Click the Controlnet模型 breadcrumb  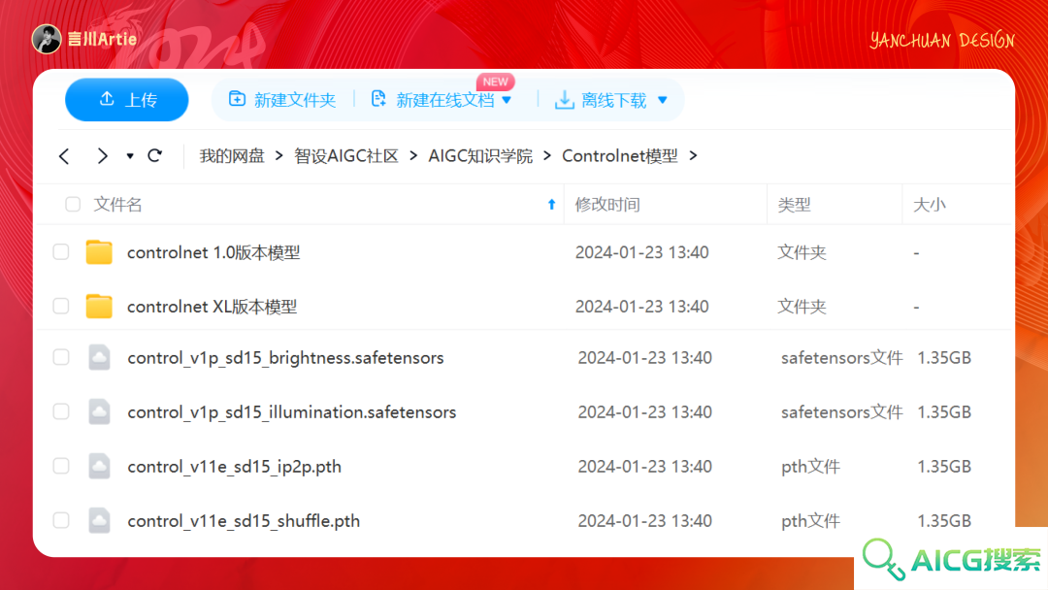coord(619,155)
